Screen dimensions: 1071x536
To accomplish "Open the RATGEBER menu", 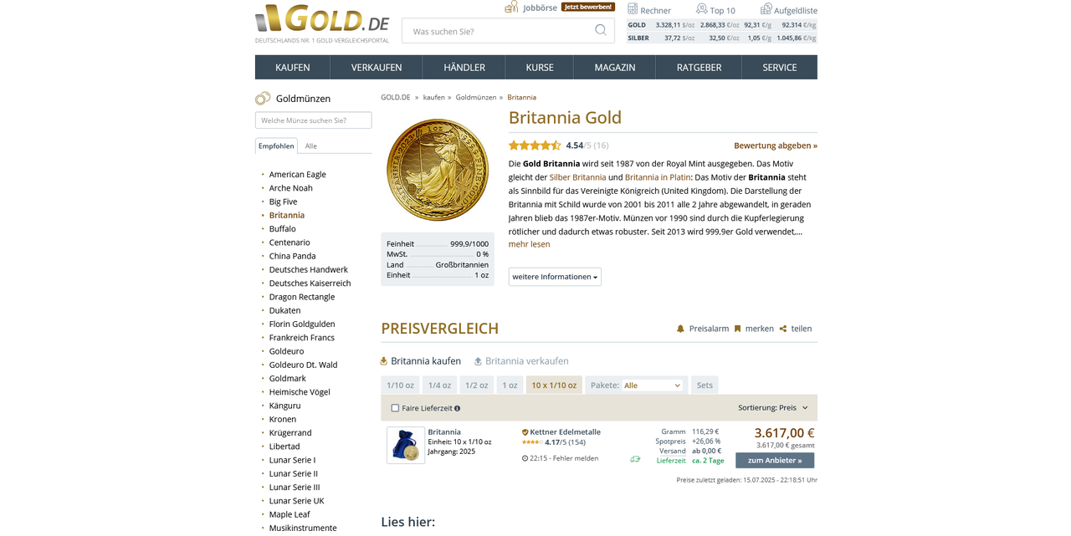I will (699, 67).
